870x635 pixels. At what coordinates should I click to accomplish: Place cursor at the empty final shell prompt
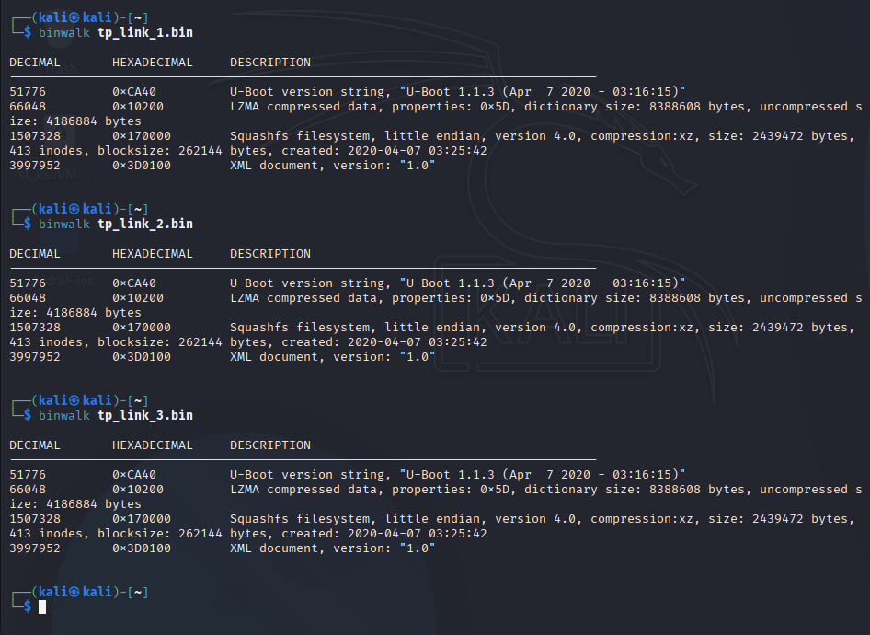(x=42, y=606)
